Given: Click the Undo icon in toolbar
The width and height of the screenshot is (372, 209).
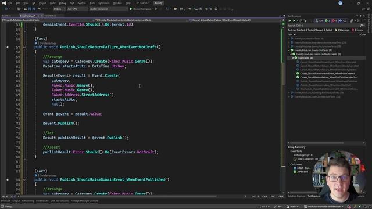Looking at the screenshot, I should (40, 9).
